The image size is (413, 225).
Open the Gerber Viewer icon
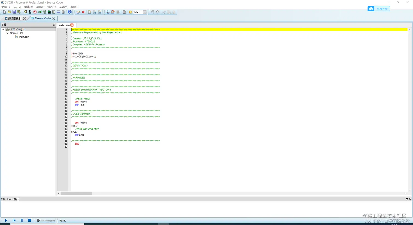tap(44, 12)
